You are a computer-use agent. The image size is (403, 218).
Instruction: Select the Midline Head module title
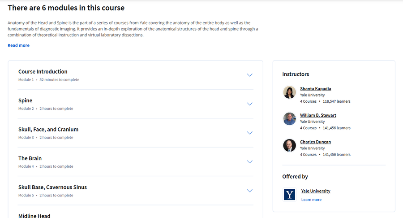coord(34,216)
